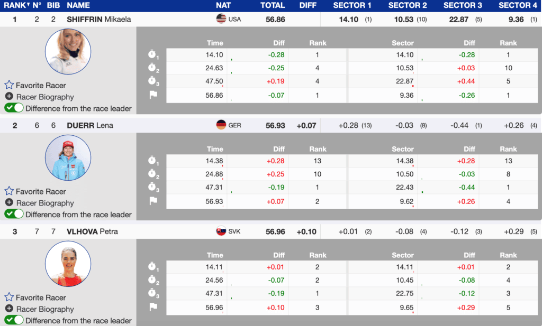This screenshot has height=326, width=542.
Task: Click the plus icon for Vlhova's Racer Biography
Action: pyautogui.click(x=9, y=309)
